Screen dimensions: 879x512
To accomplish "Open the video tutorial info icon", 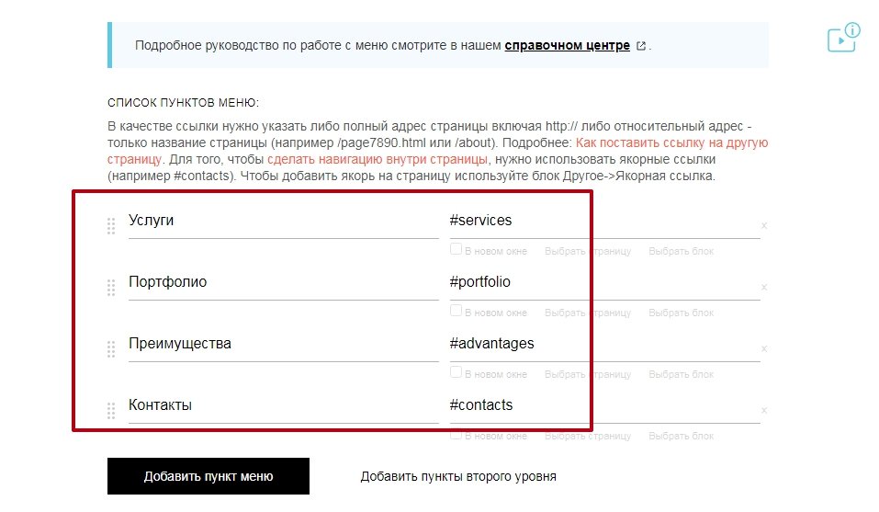I will [x=844, y=38].
